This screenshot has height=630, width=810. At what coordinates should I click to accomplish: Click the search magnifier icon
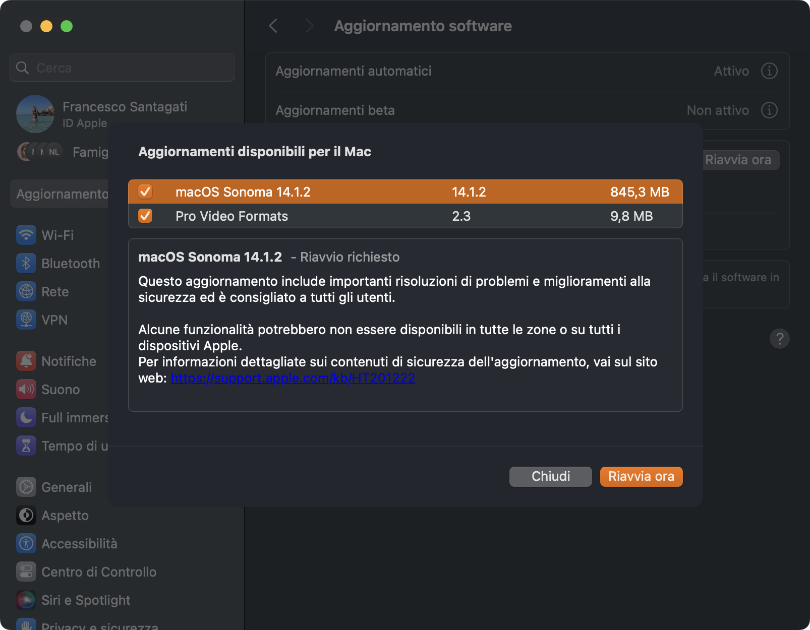point(22,68)
